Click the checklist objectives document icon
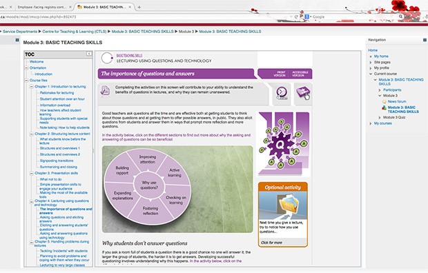Viewport: 428px width, 273px height. tap(105, 91)
